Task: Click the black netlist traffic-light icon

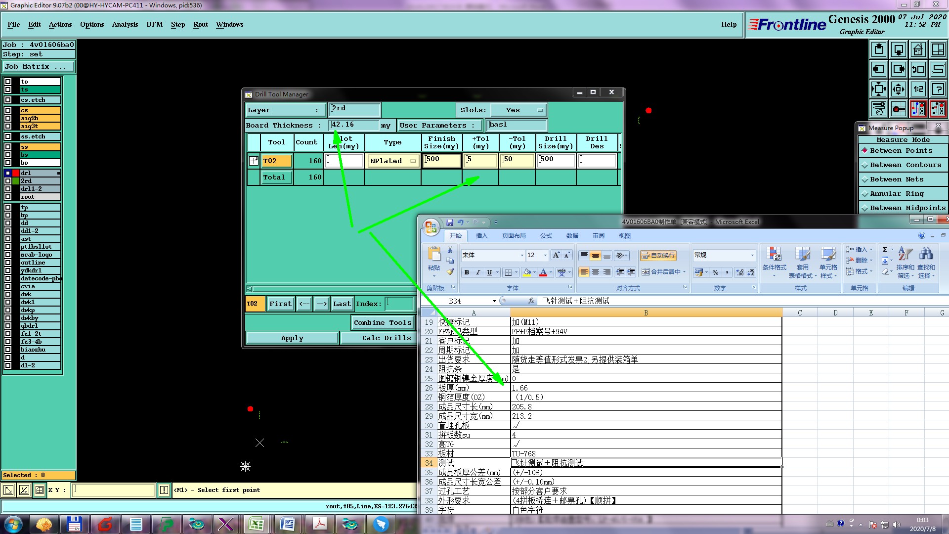Action: (938, 109)
